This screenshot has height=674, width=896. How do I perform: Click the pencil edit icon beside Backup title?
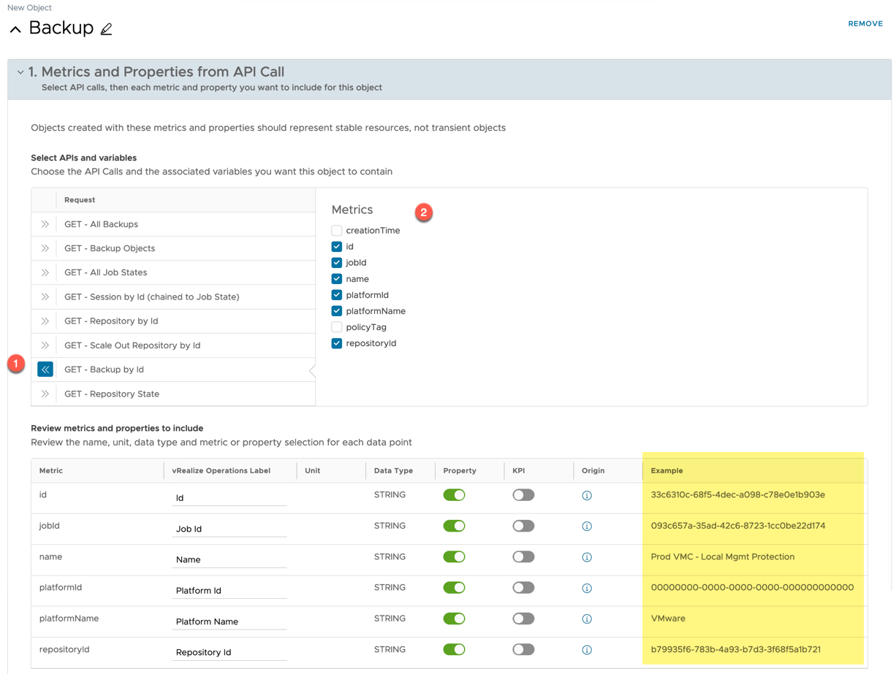point(105,28)
